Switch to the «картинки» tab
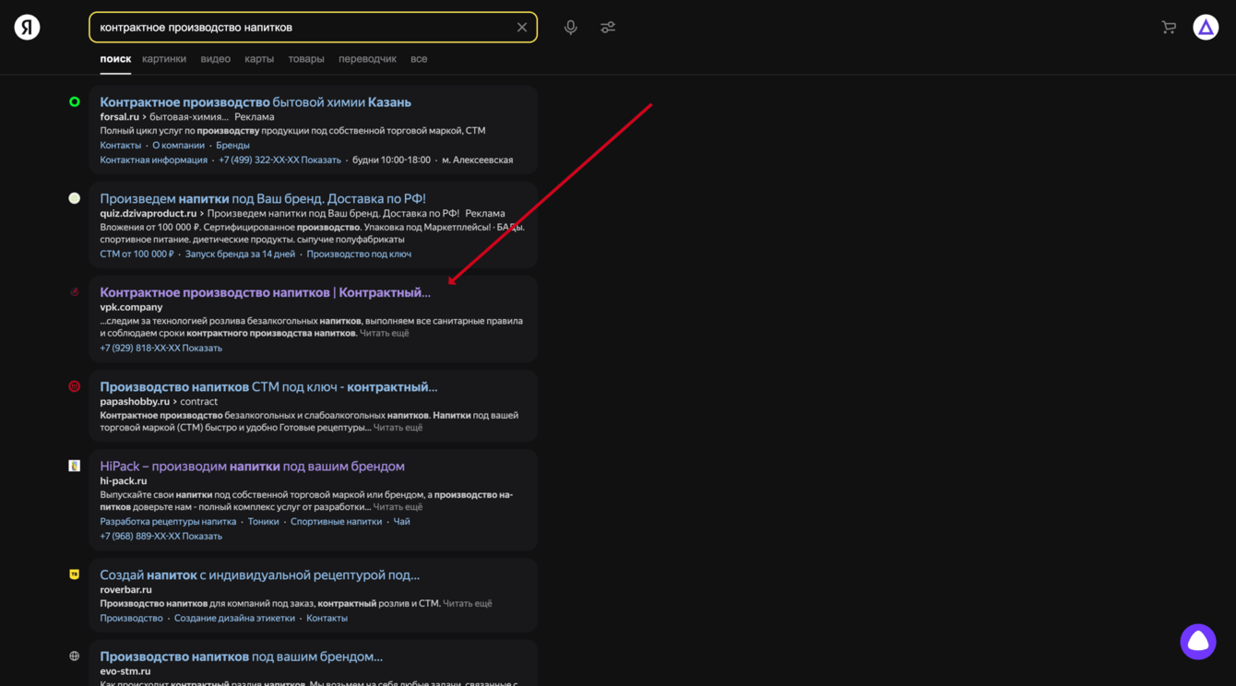The image size is (1236, 686). (x=164, y=59)
